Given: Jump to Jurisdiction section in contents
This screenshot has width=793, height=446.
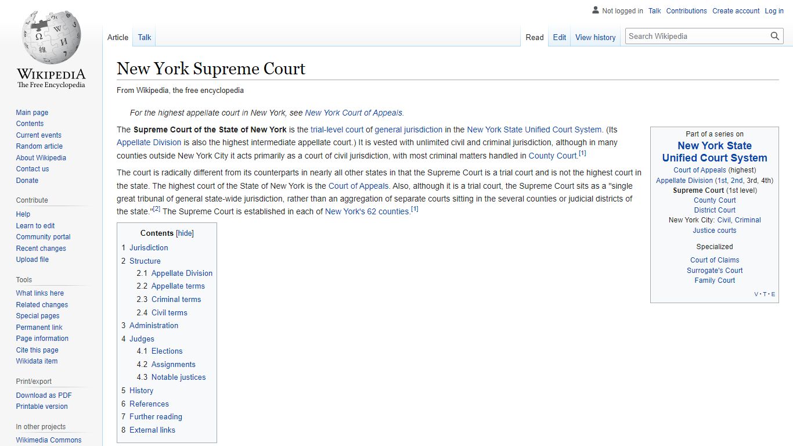Looking at the screenshot, I should point(149,247).
